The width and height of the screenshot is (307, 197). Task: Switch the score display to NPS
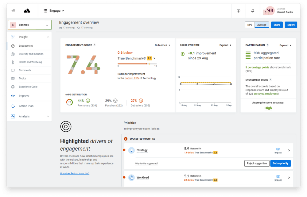[250, 25]
